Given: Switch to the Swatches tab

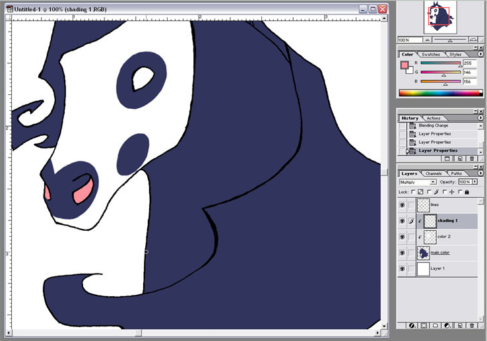Looking at the screenshot, I should click(x=431, y=54).
